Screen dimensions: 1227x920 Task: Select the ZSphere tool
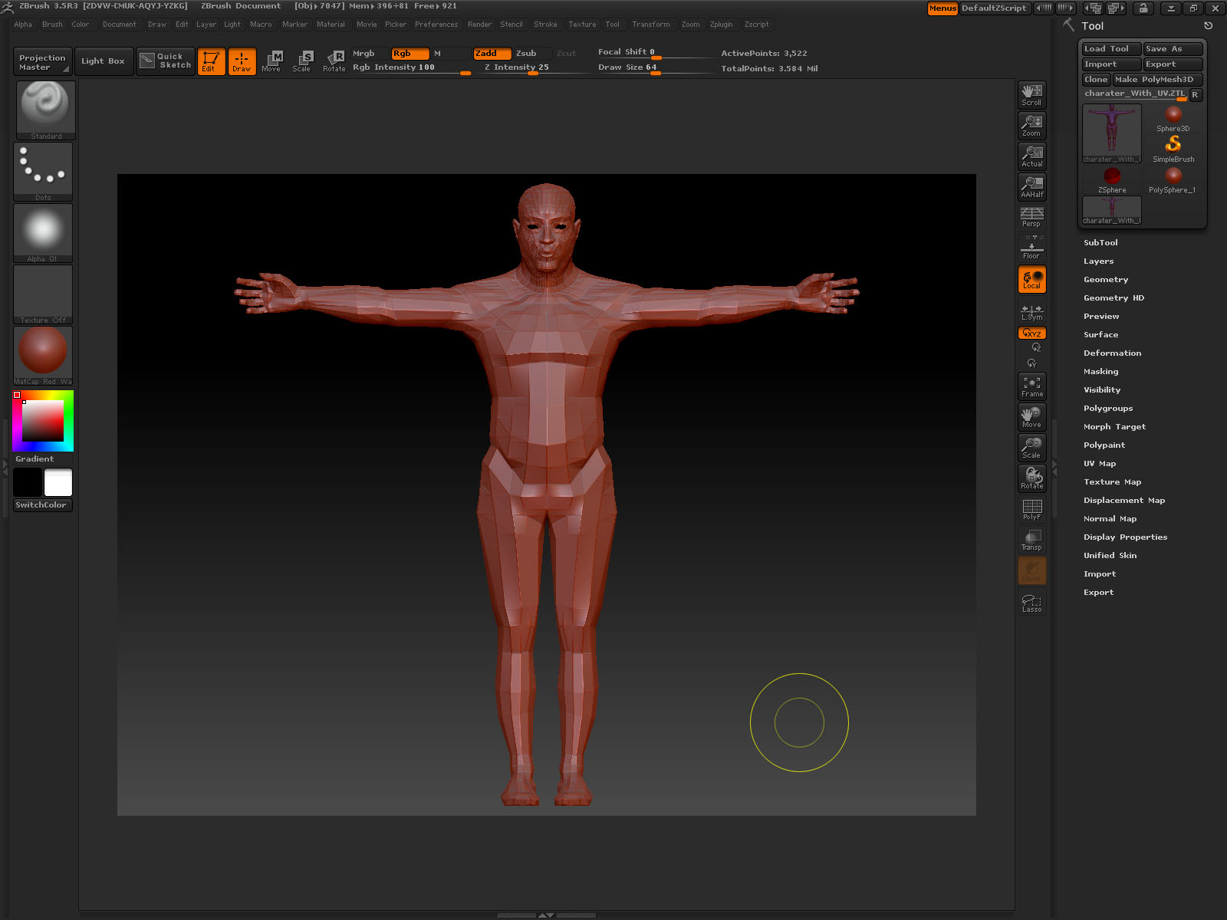1112,180
